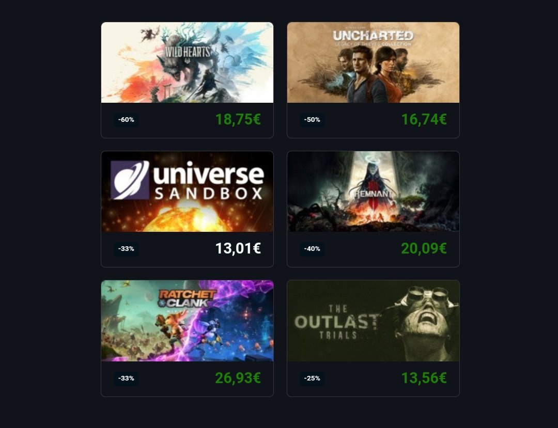The image size is (558, 428).
Task: Select the 26,93€ price
Action: pyautogui.click(x=238, y=378)
